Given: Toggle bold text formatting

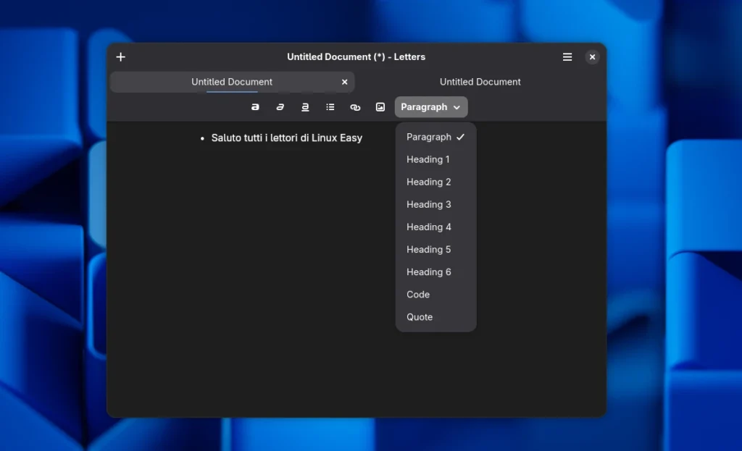Looking at the screenshot, I should [255, 107].
